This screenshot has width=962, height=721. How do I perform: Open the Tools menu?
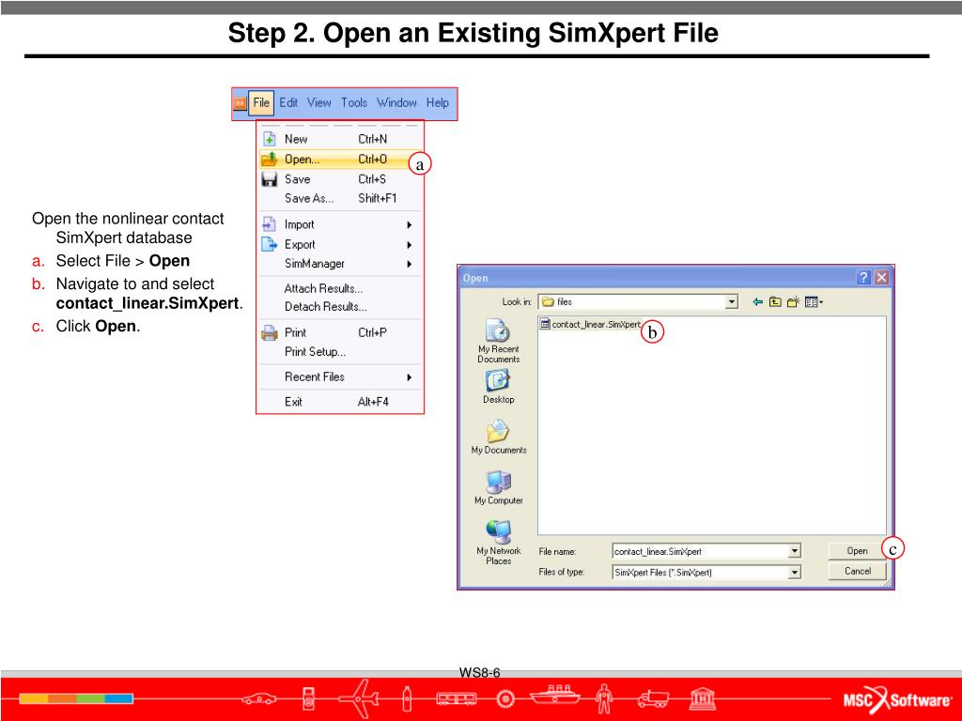click(354, 103)
